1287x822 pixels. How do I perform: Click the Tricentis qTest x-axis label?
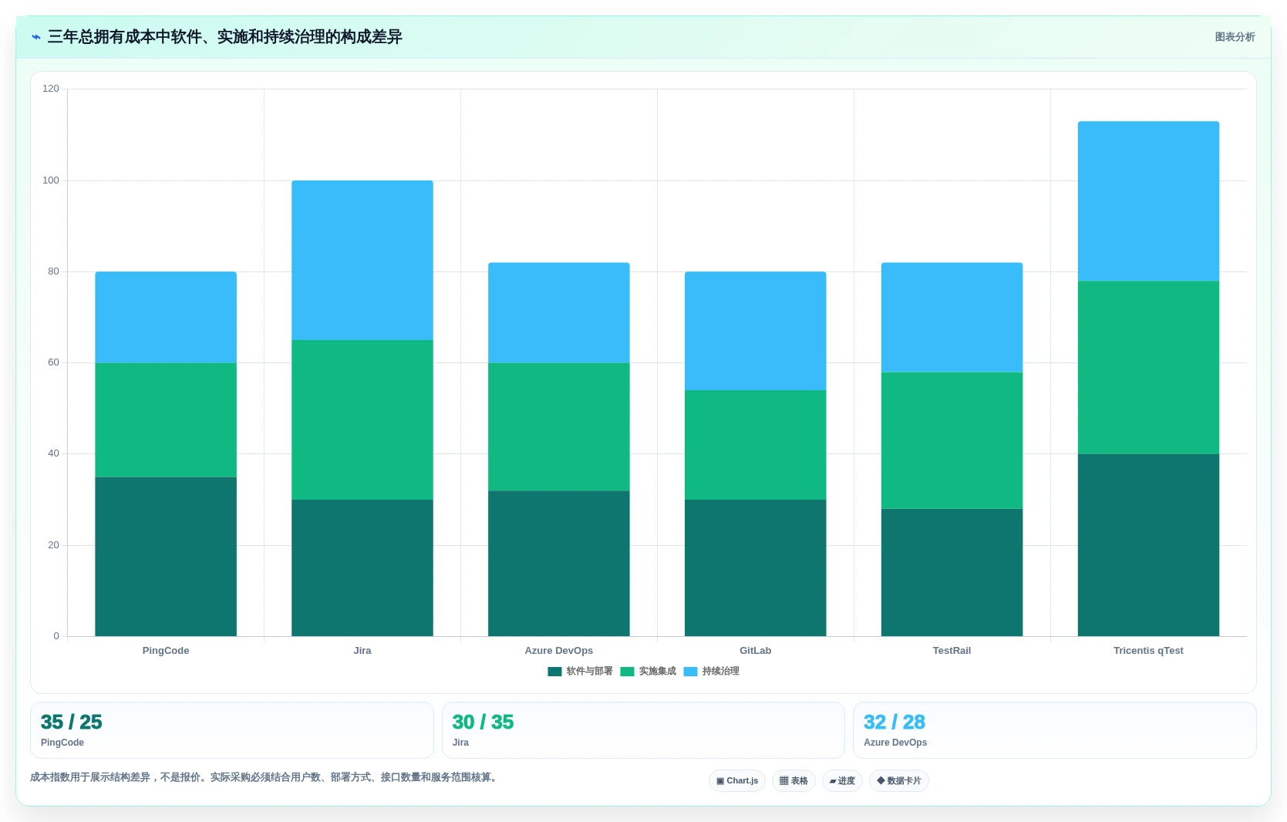point(1149,651)
